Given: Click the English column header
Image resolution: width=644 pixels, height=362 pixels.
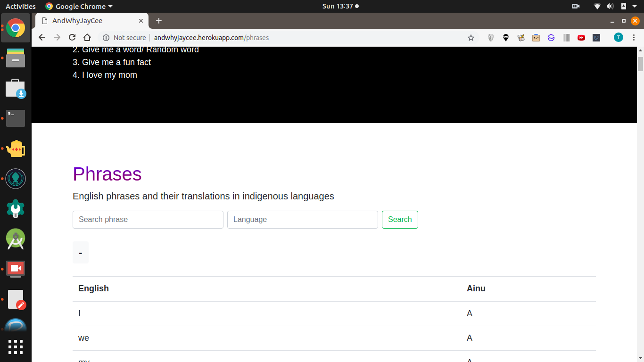Looking at the screenshot, I should 93,288.
